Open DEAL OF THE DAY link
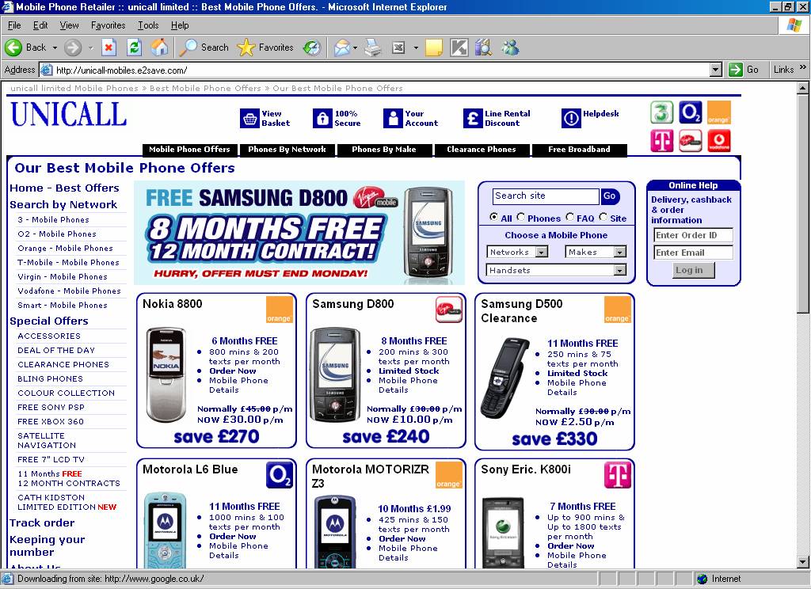This screenshot has width=811, height=589. pyautogui.click(x=56, y=350)
